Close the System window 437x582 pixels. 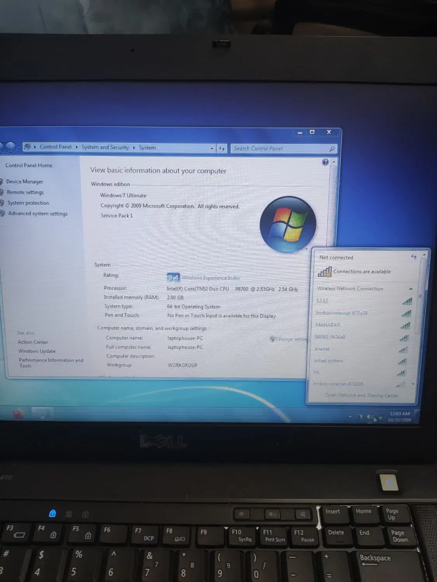click(x=329, y=132)
